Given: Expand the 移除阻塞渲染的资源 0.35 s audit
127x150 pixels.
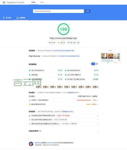Looking at the screenshot, I should click(63, 104).
